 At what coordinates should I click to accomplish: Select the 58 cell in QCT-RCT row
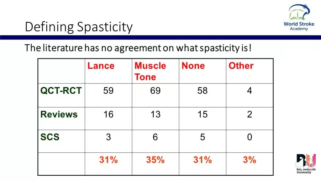click(203, 91)
